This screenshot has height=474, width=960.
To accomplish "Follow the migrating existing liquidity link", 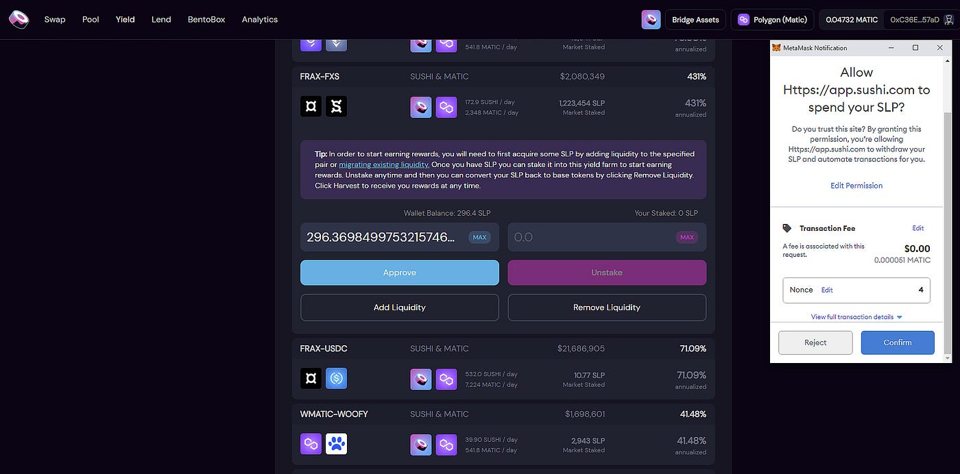I will pos(384,165).
